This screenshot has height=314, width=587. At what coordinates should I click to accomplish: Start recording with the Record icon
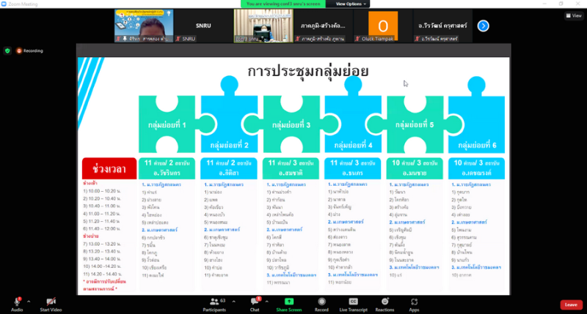coord(321,301)
